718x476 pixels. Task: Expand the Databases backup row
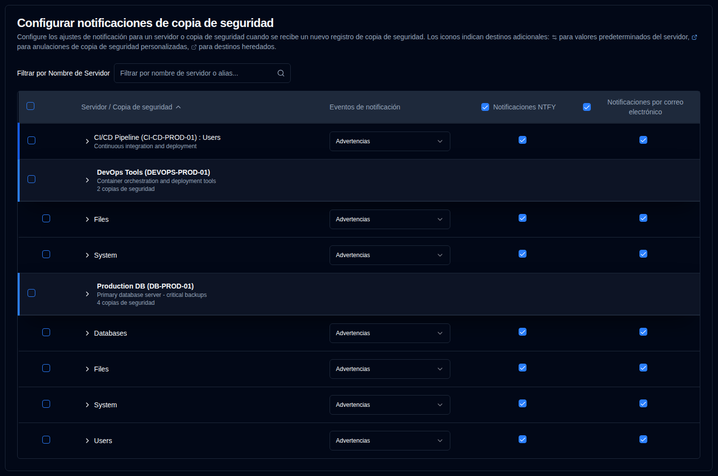coord(87,333)
